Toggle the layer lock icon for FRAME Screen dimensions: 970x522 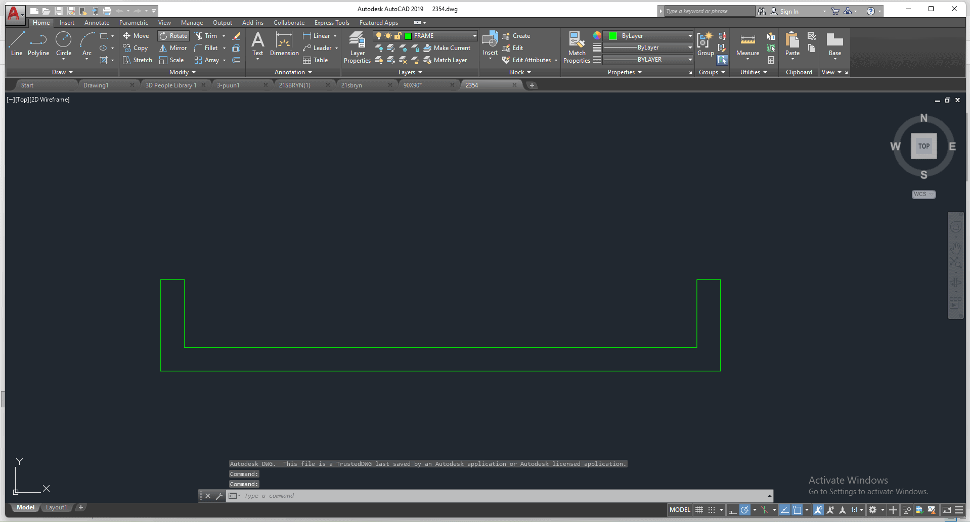point(398,36)
